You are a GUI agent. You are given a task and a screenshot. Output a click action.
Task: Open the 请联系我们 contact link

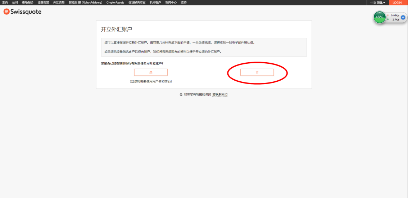[220, 95]
